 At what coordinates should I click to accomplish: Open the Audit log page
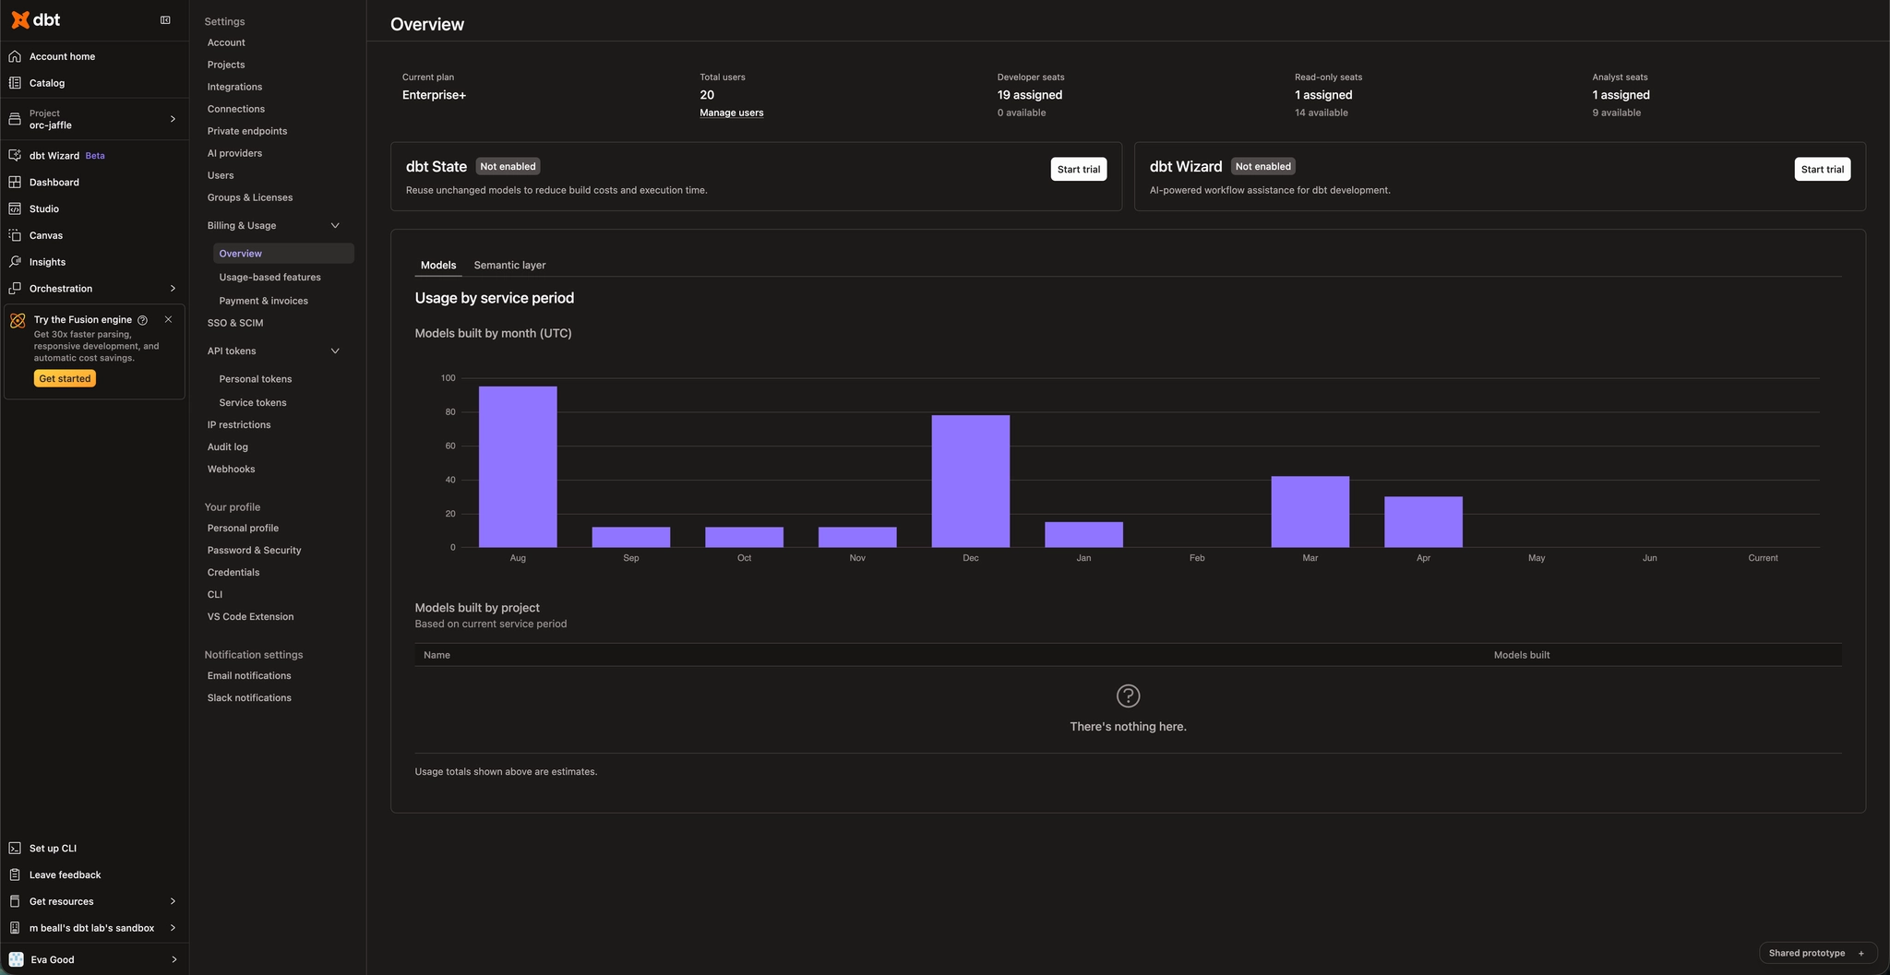228,447
